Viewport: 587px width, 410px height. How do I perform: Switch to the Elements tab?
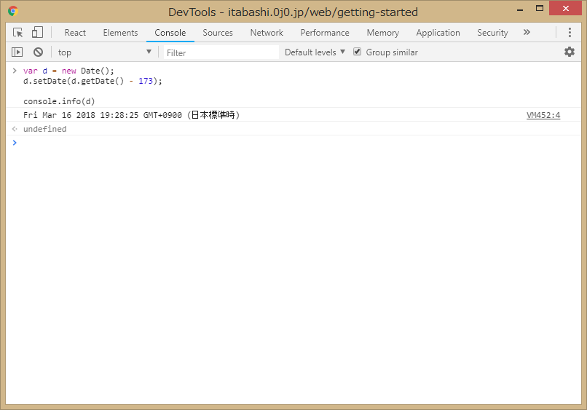[120, 33]
